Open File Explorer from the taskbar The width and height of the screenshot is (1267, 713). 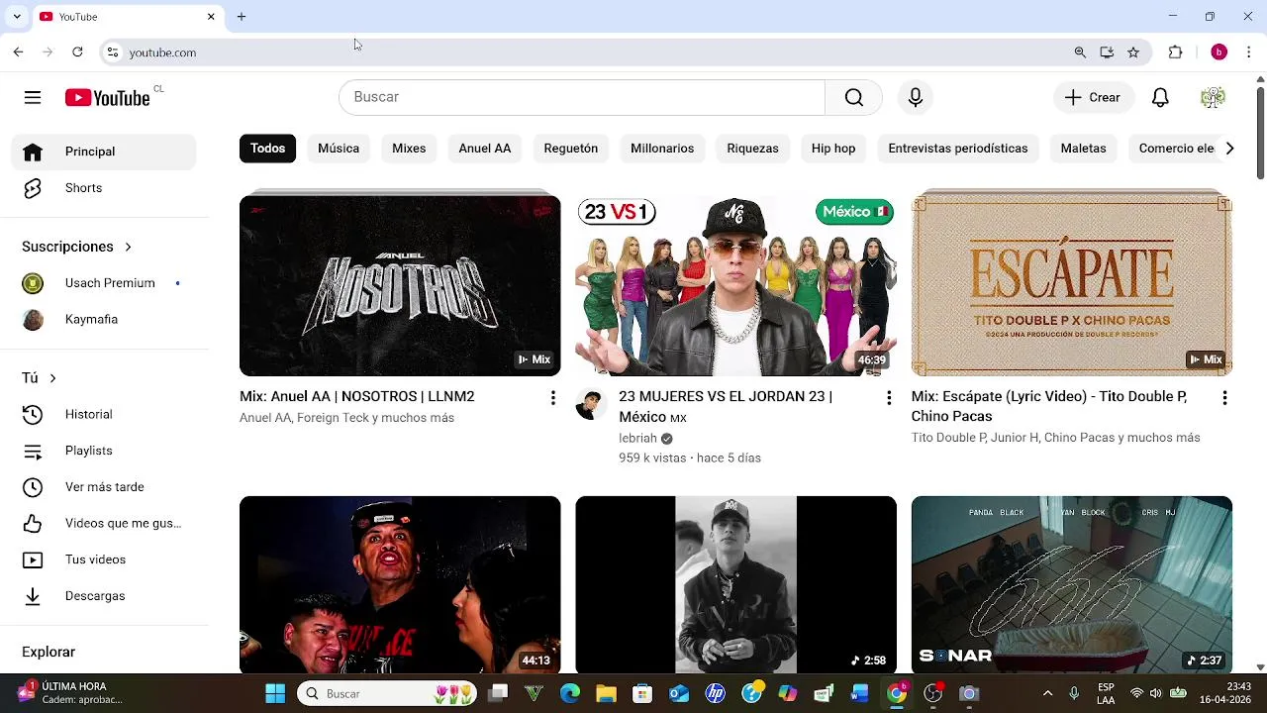(607, 694)
